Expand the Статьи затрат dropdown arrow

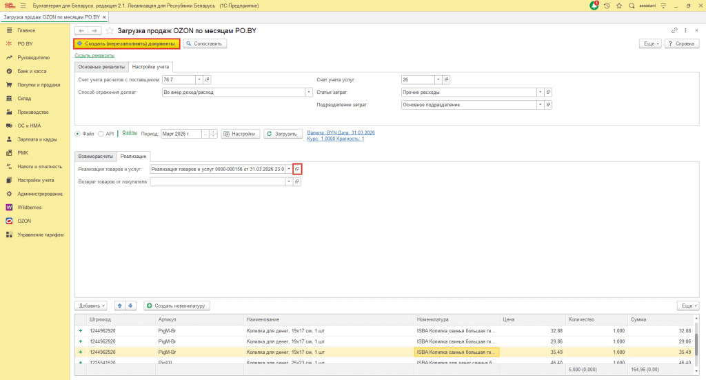pos(540,92)
